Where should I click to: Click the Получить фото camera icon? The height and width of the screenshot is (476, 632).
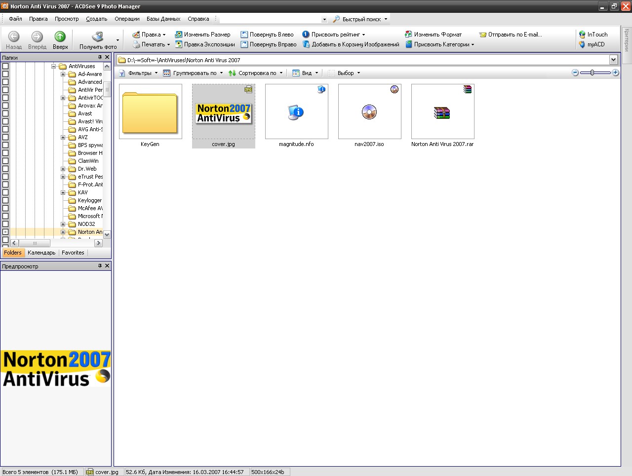(98, 36)
